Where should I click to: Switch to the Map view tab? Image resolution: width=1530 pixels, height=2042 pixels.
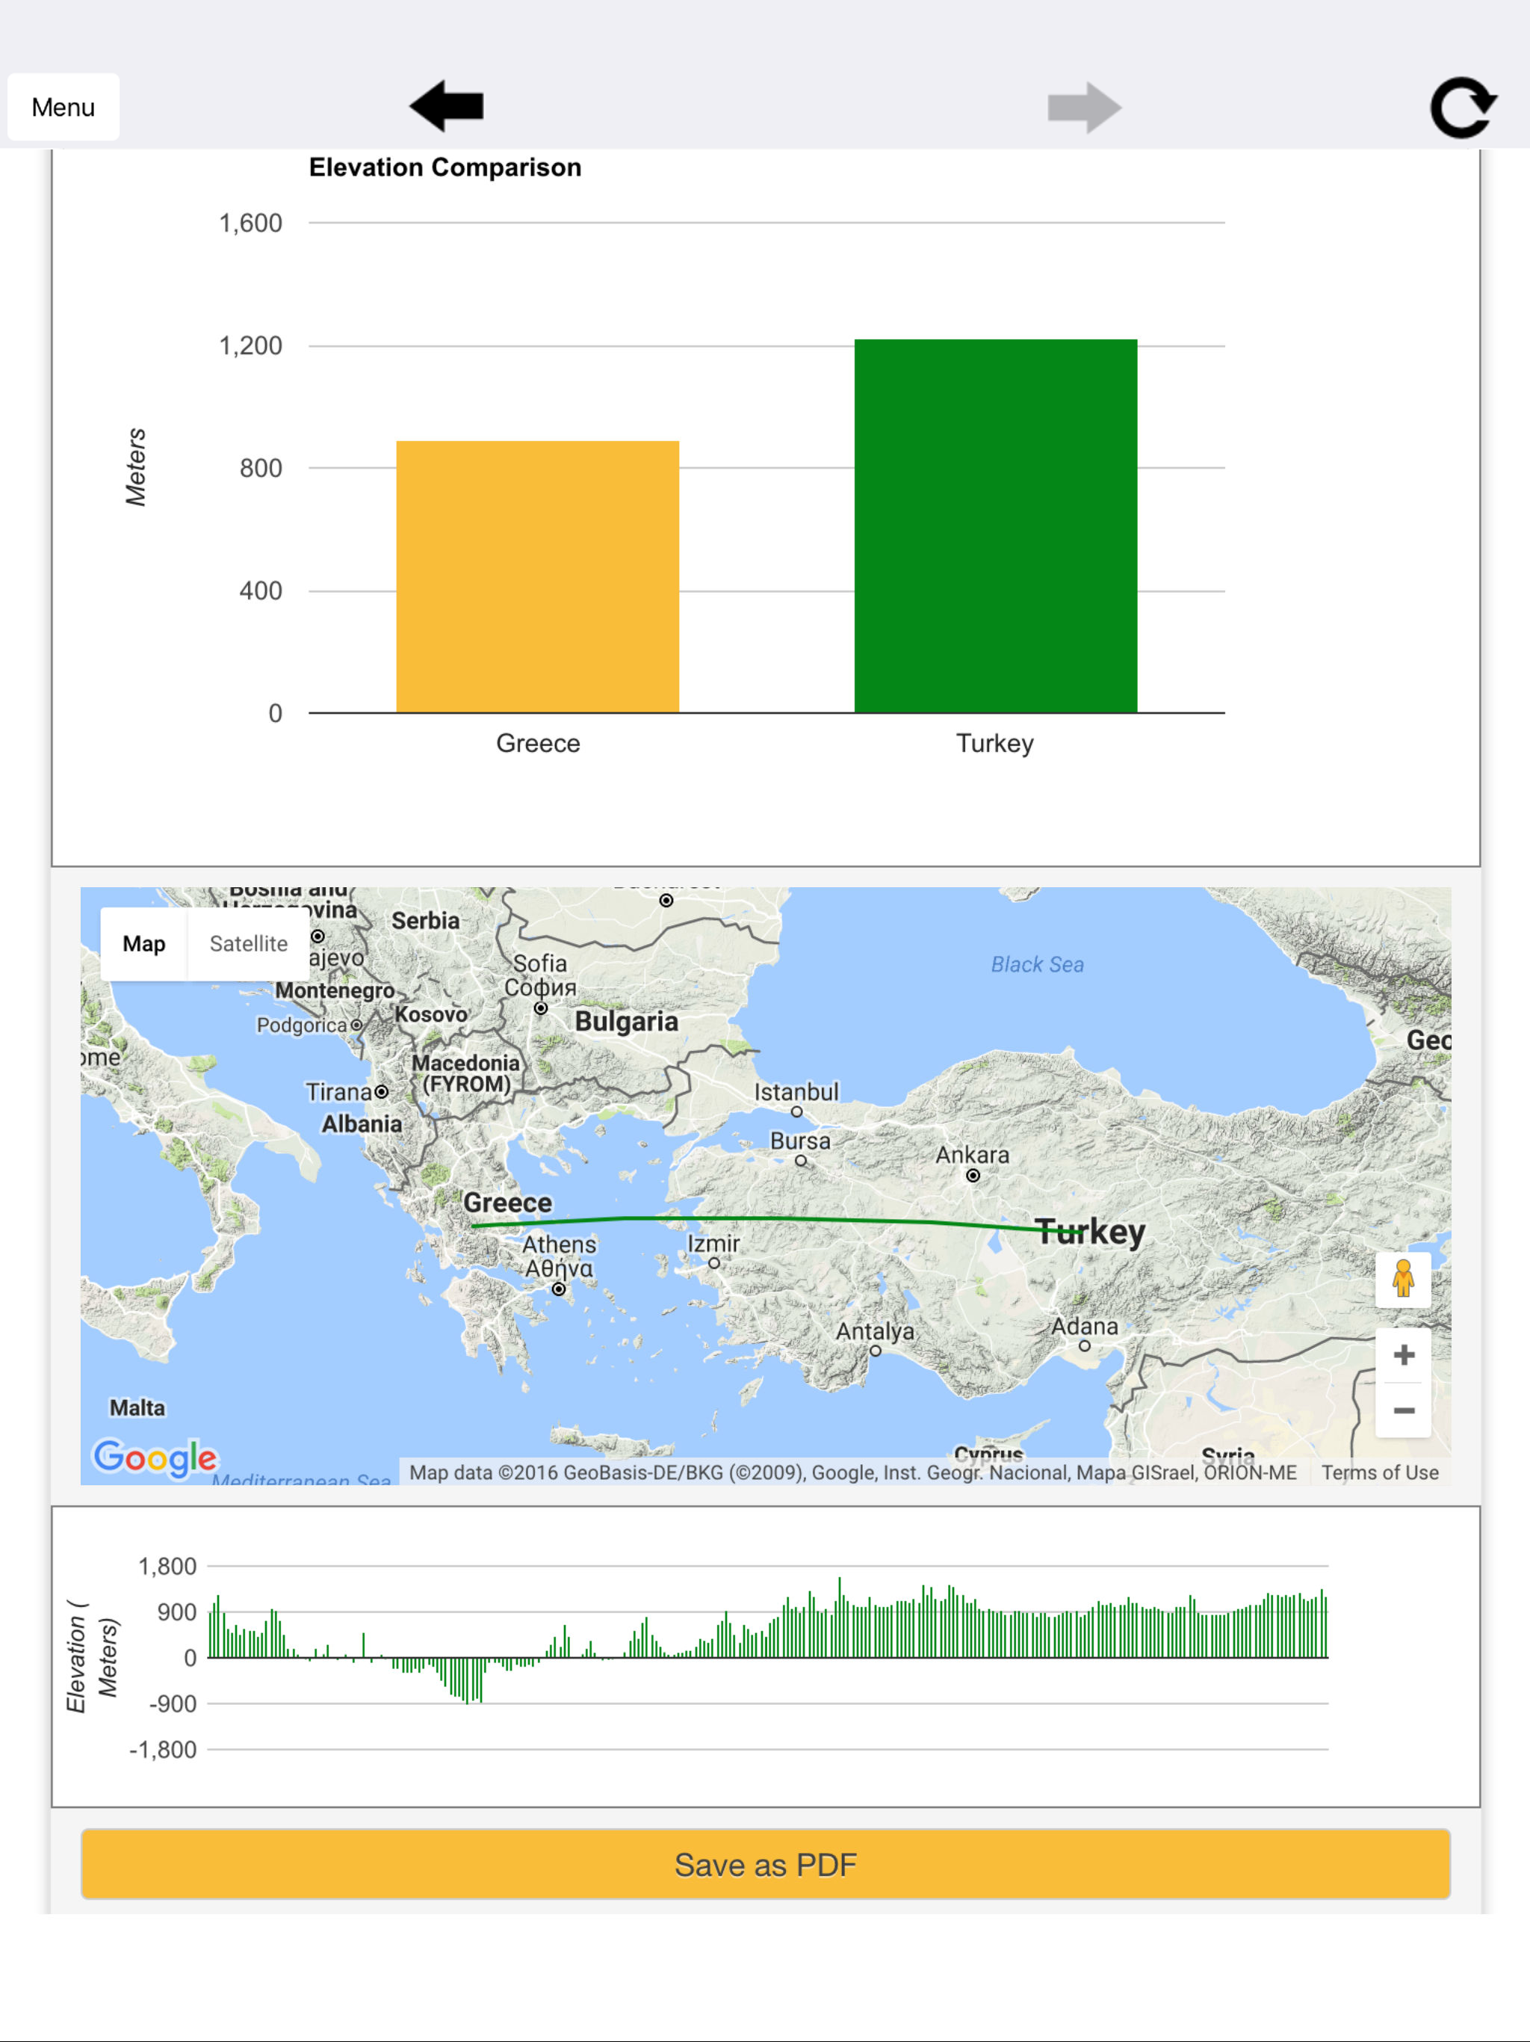pyautogui.click(x=144, y=943)
